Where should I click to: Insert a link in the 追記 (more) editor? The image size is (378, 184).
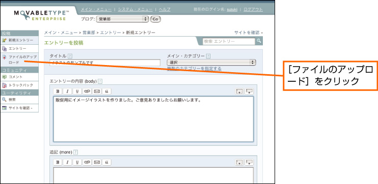(x=87, y=162)
